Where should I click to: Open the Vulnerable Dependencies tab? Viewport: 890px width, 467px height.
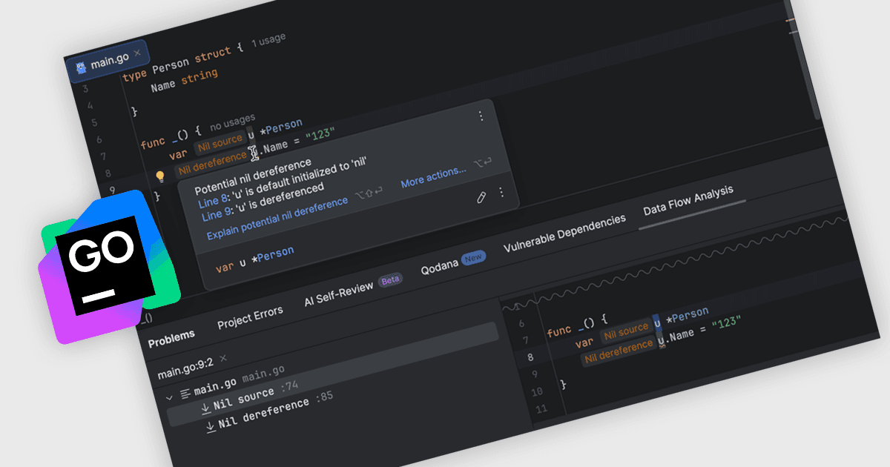(x=564, y=233)
